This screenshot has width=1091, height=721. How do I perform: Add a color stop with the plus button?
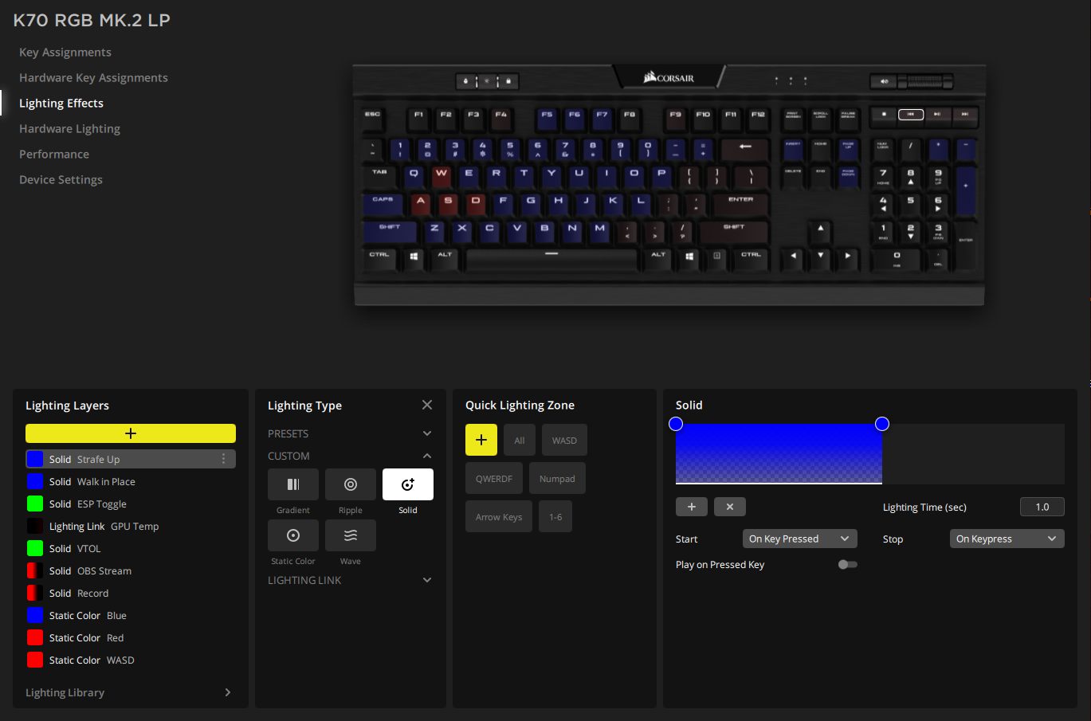point(691,507)
